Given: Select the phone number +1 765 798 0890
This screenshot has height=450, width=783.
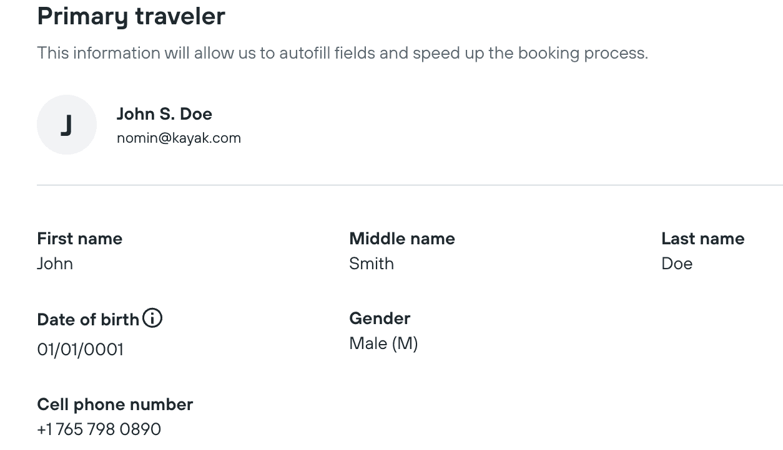Looking at the screenshot, I should pyautogui.click(x=99, y=429).
